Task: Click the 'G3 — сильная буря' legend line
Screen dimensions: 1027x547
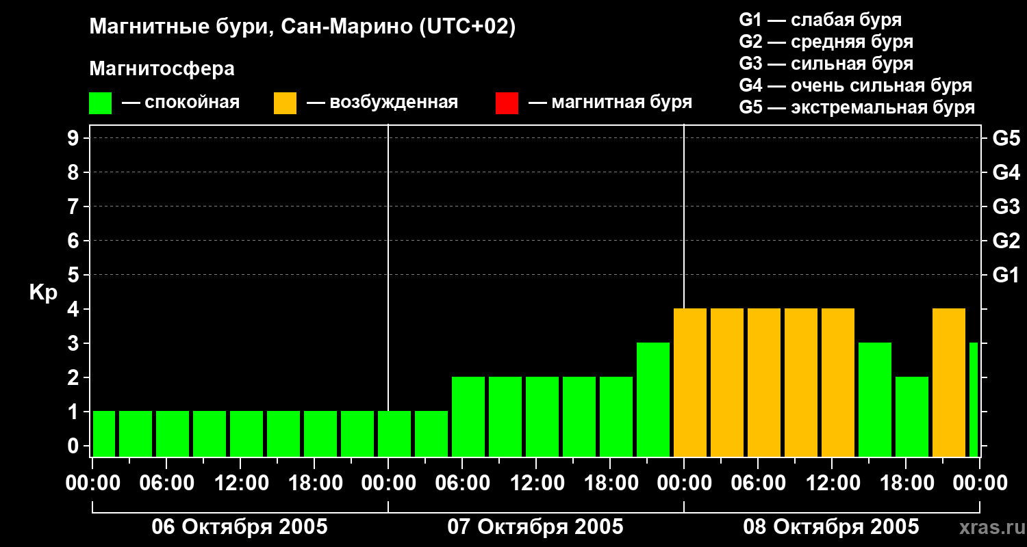Action: pyautogui.click(x=826, y=64)
